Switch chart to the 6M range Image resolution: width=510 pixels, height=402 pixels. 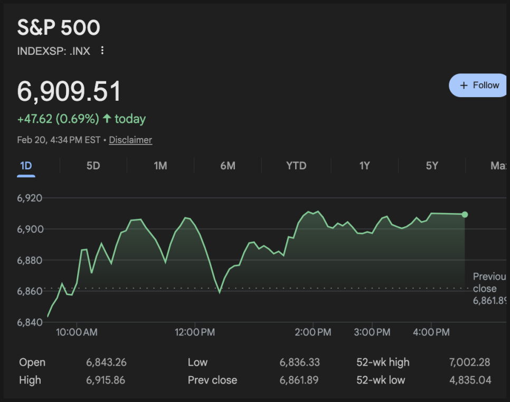point(228,166)
